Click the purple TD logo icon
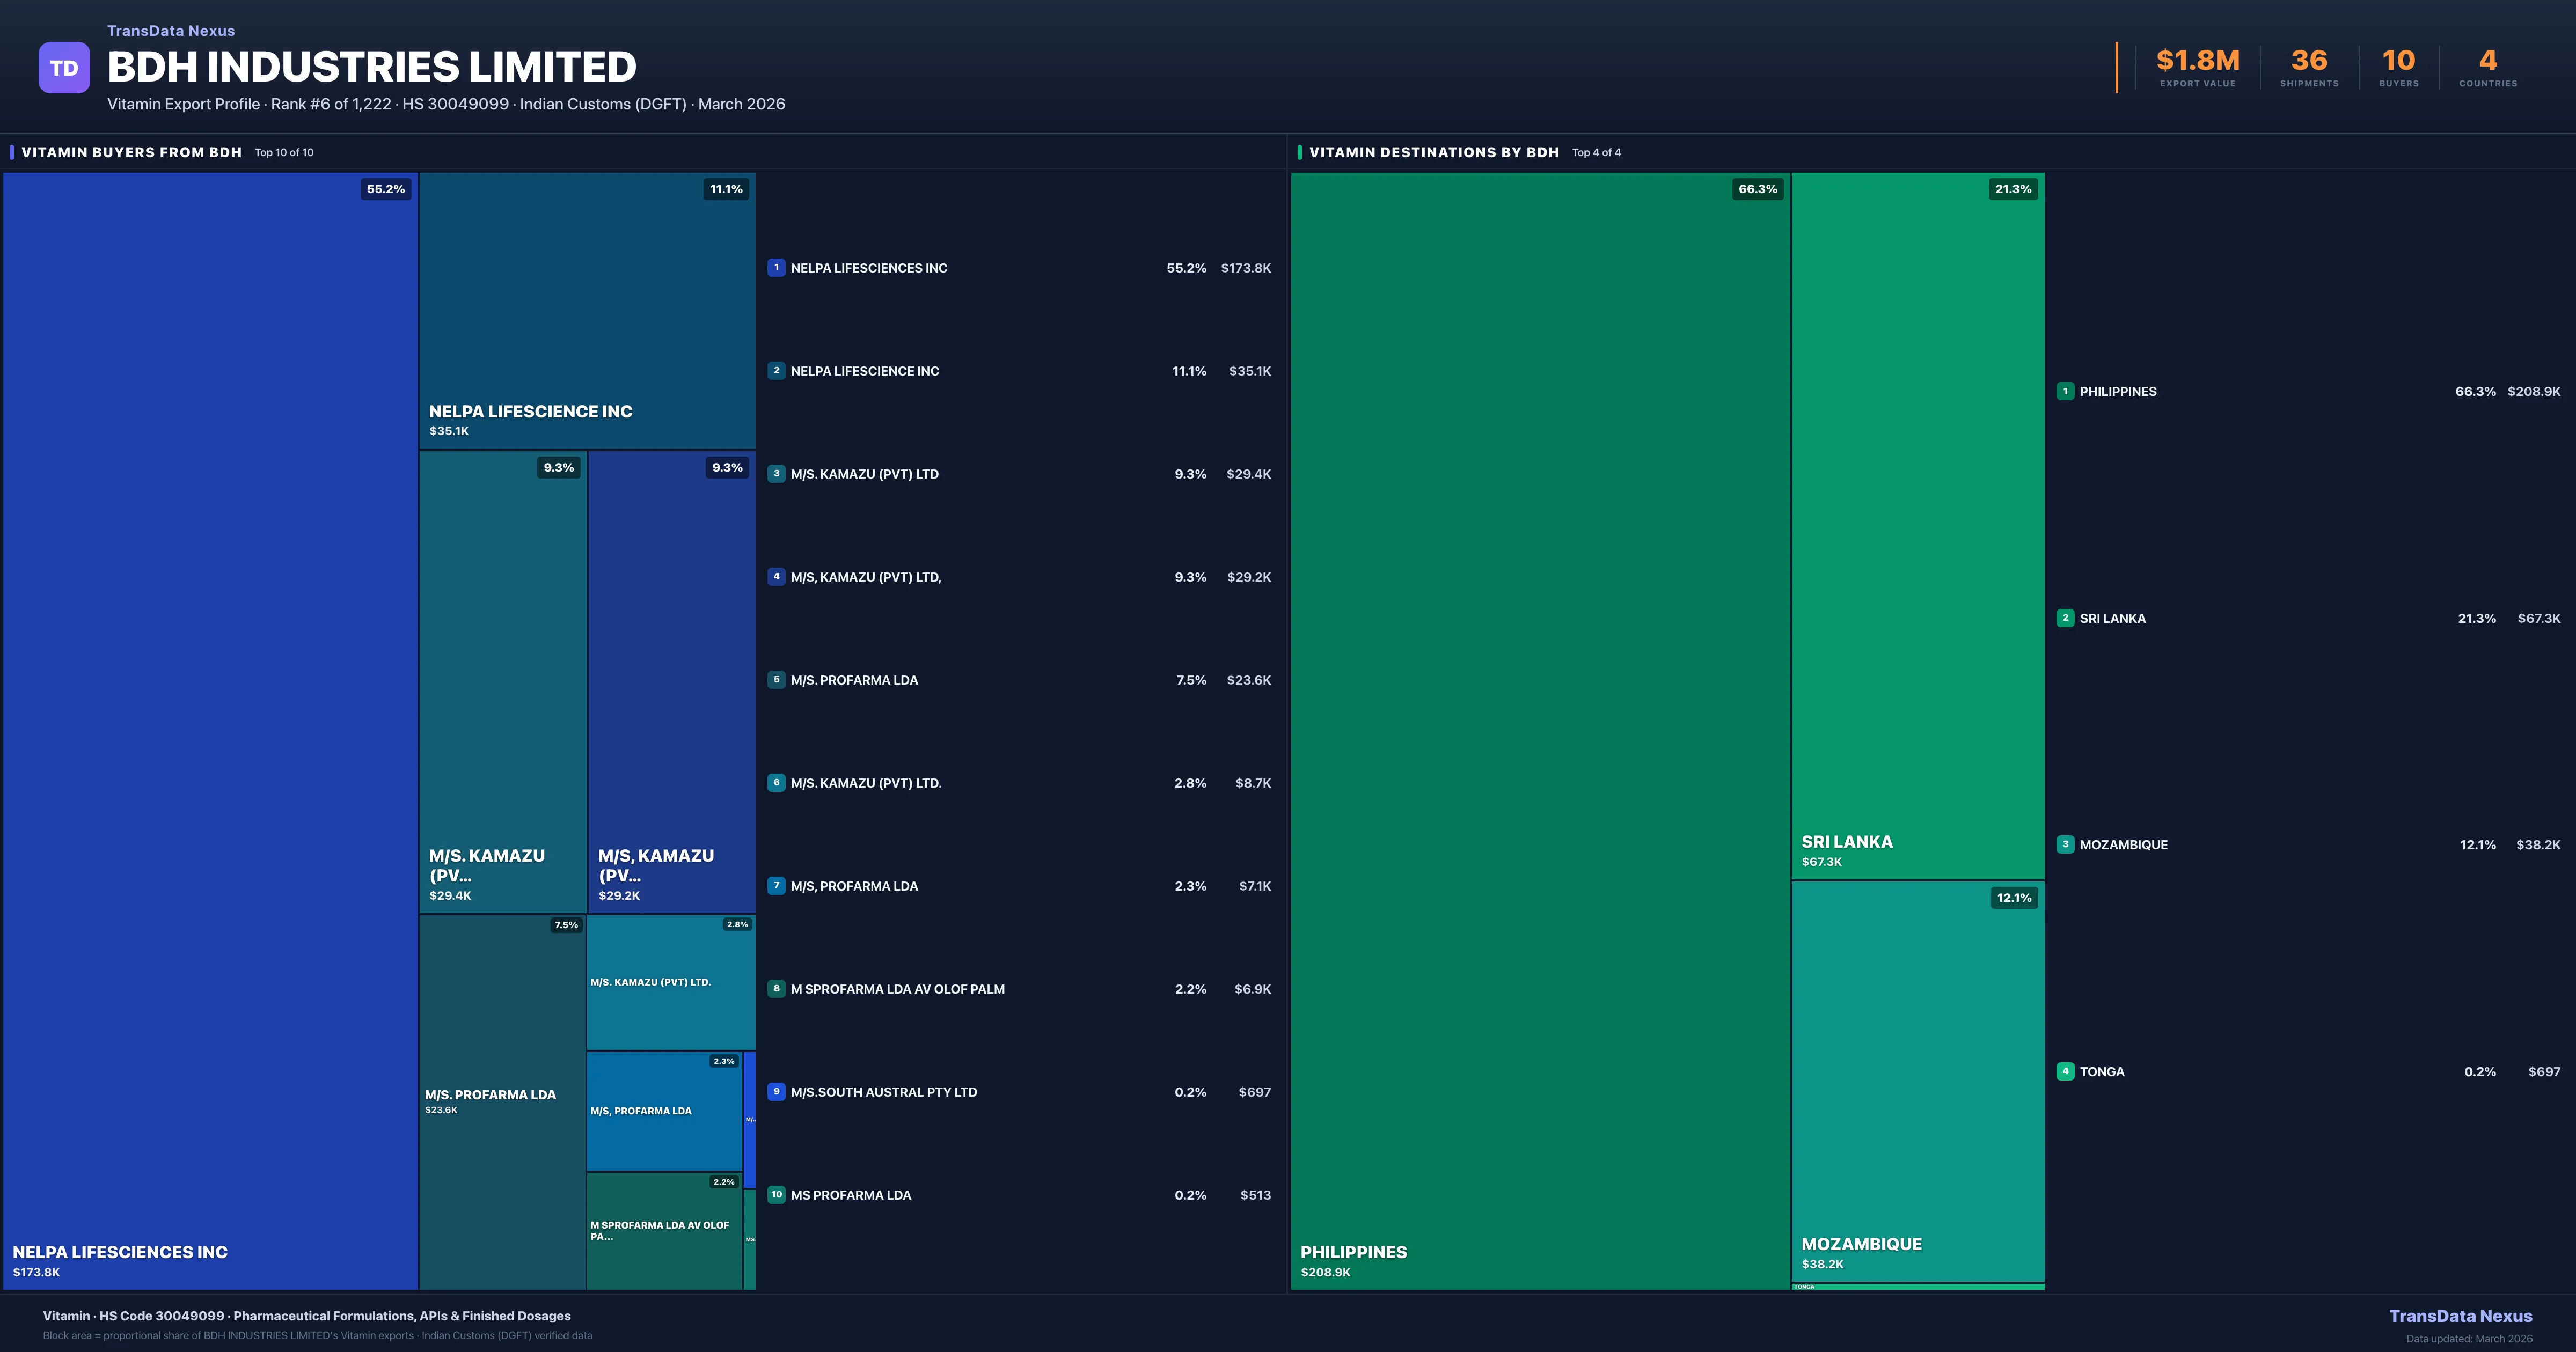The height and width of the screenshot is (1352, 2576). [x=64, y=68]
